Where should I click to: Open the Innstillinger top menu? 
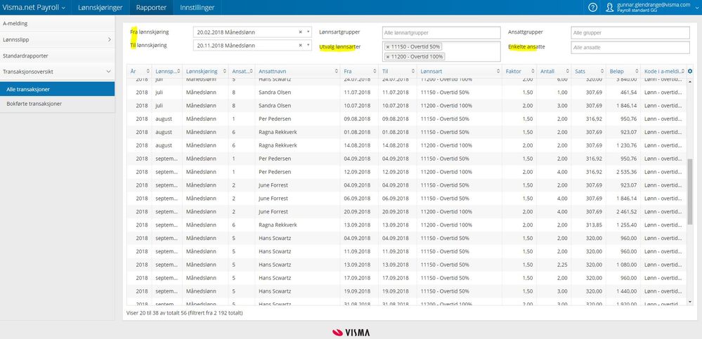tap(197, 8)
